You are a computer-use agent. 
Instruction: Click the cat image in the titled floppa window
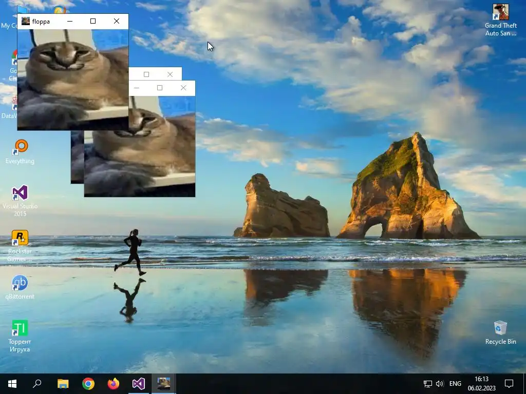click(73, 80)
